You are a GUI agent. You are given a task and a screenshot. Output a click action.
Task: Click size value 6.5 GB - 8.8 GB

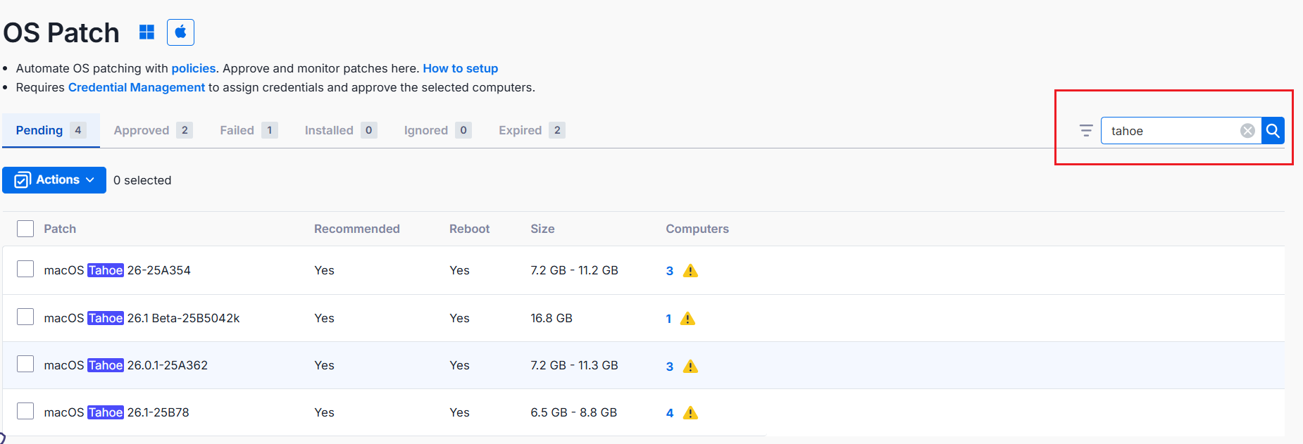point(573,412)
